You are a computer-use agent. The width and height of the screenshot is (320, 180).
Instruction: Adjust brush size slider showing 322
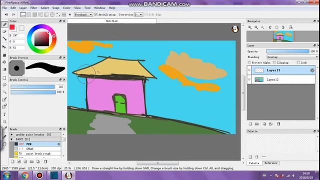[32, 86]
